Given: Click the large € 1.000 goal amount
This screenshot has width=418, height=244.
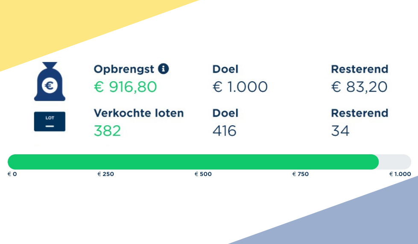Looking at the screenshot, I should pyautogui.click(x=240, y=87).
